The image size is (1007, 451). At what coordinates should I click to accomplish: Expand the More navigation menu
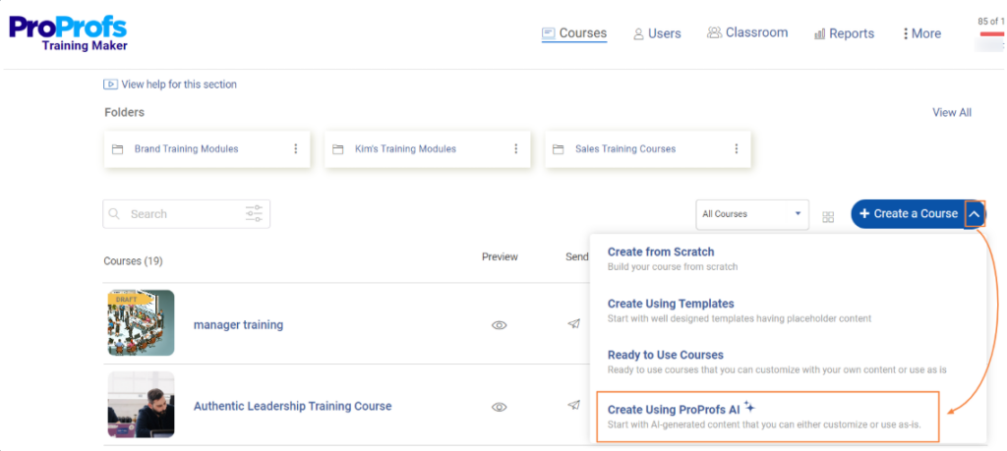click(x=921, y=33)
